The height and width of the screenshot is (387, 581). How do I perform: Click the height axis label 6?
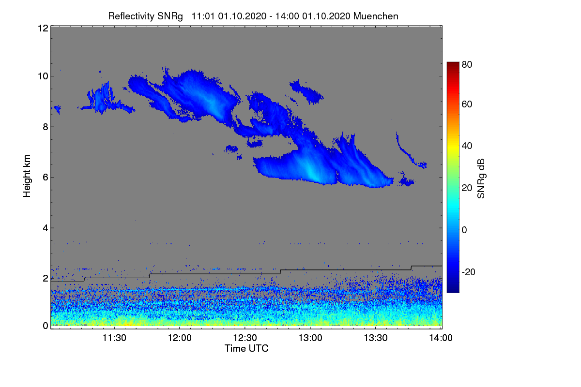point(45,177)
